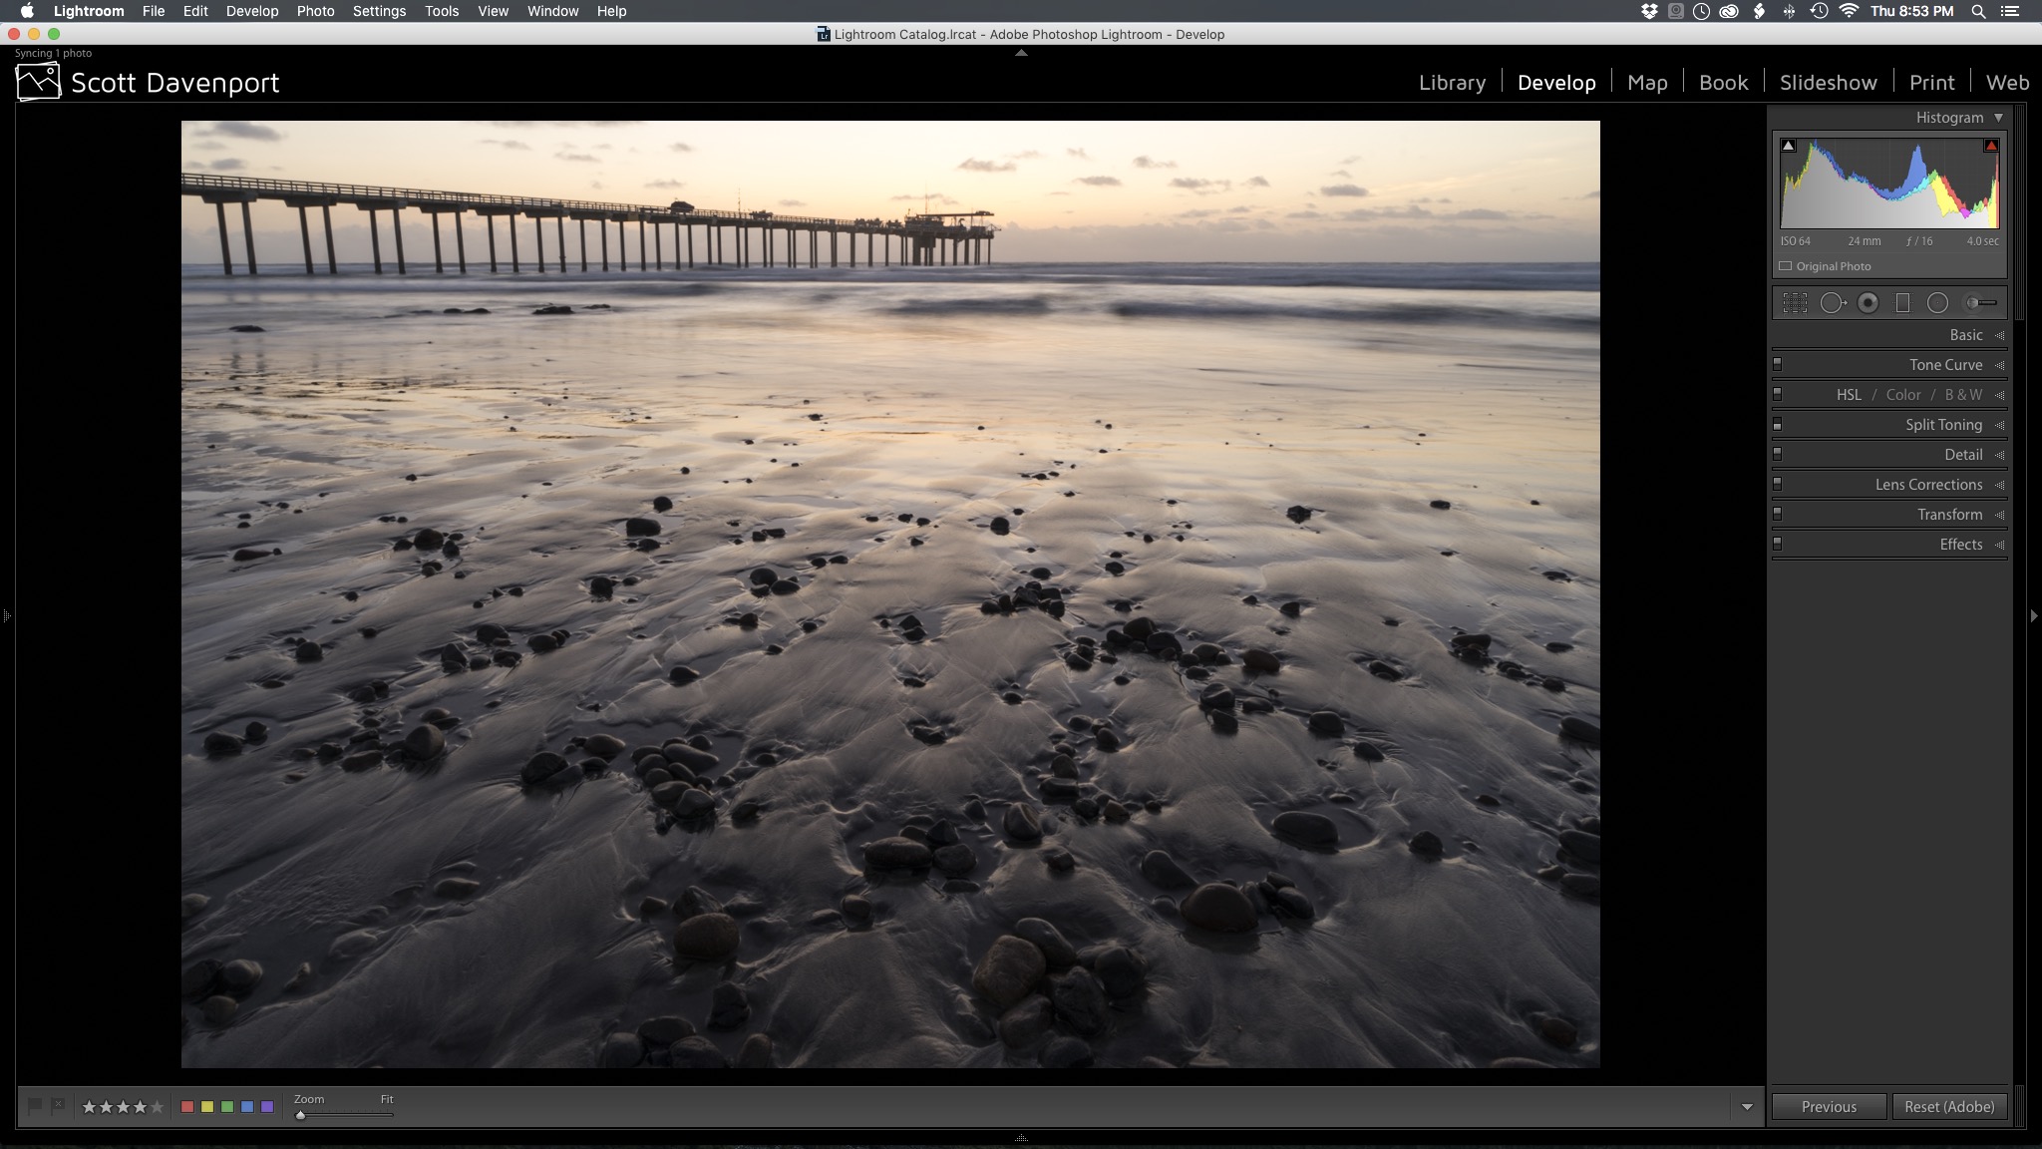This screenshot has height=1149, width=2042.
Task: Show the bottom filmstrip panel
Action: click(x=1021, y=1138)
